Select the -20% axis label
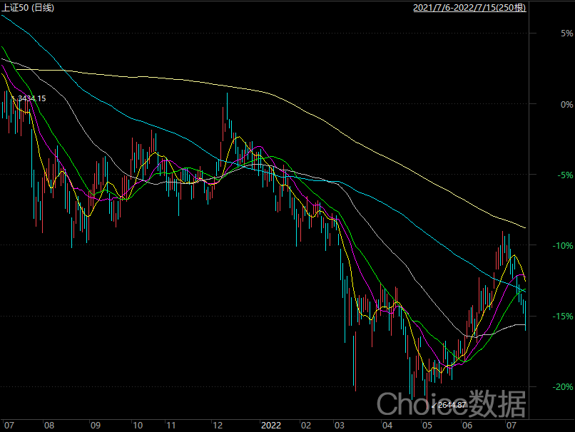 click(563, 387)
